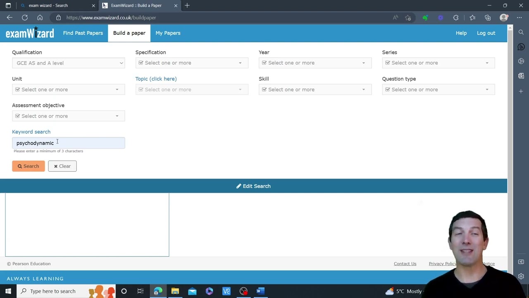Screen dimensions: 529x298
Task: Open Cortana circle in taskbar
Action: [x=124, y=291]
